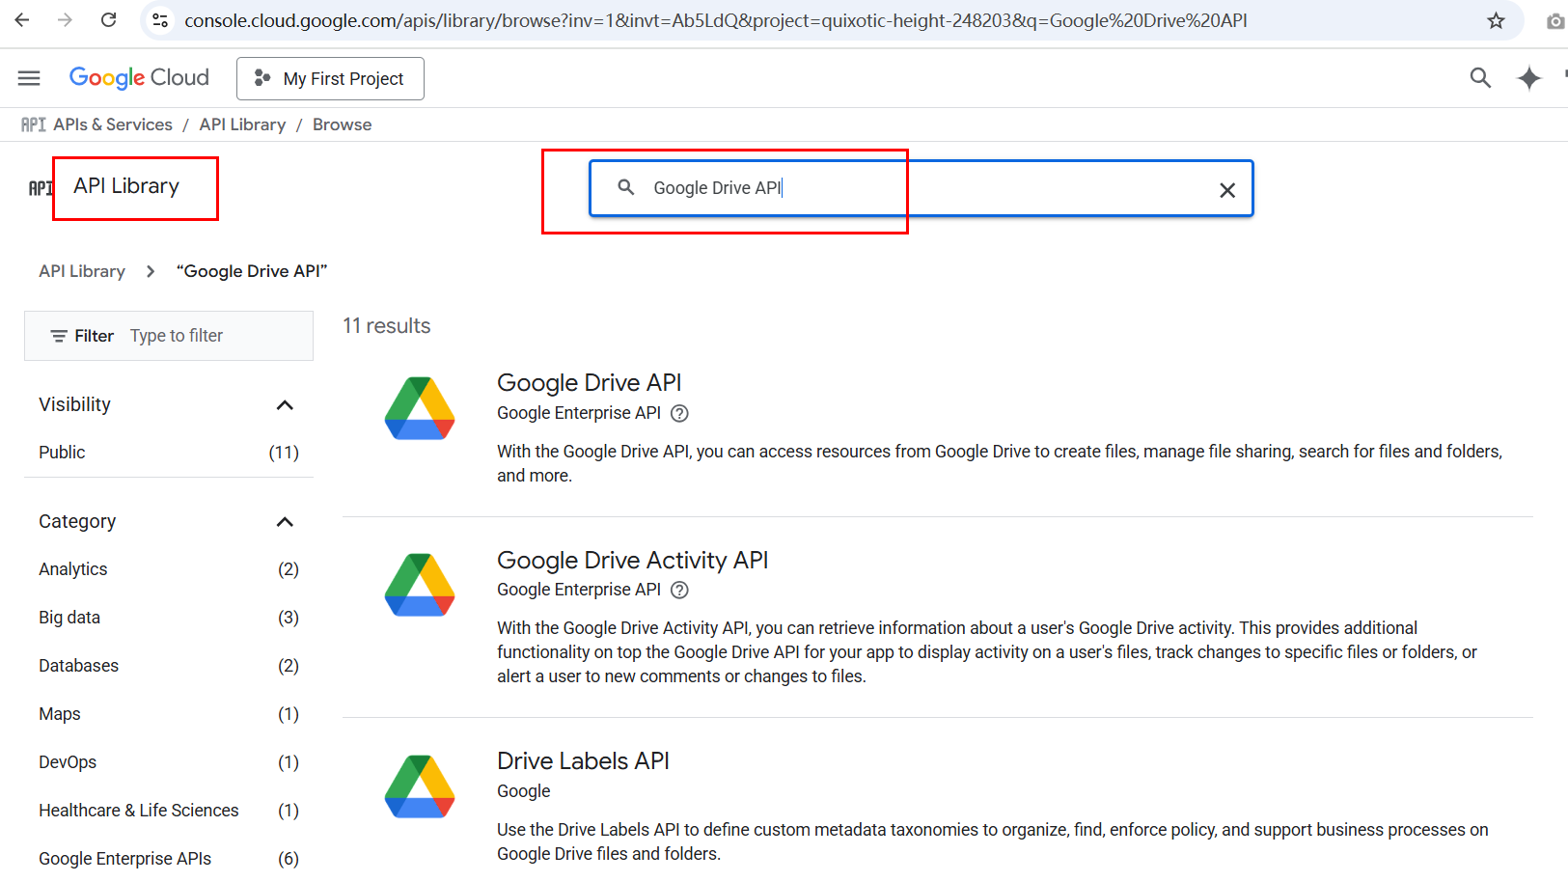
Task: Collapse the Category filter section
Action: tap(285, 522)
